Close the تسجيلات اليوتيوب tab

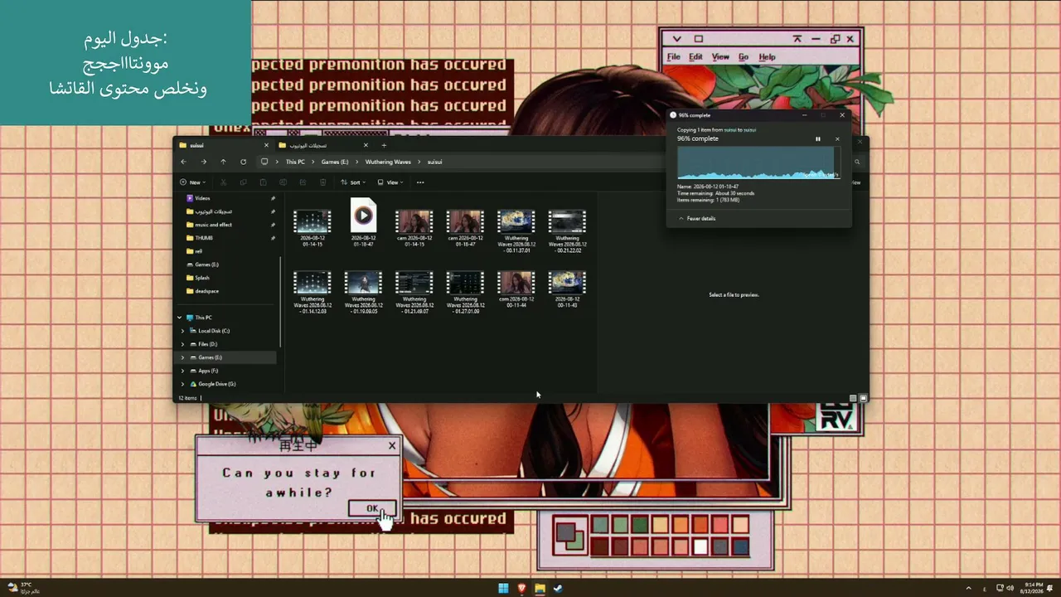366,145
